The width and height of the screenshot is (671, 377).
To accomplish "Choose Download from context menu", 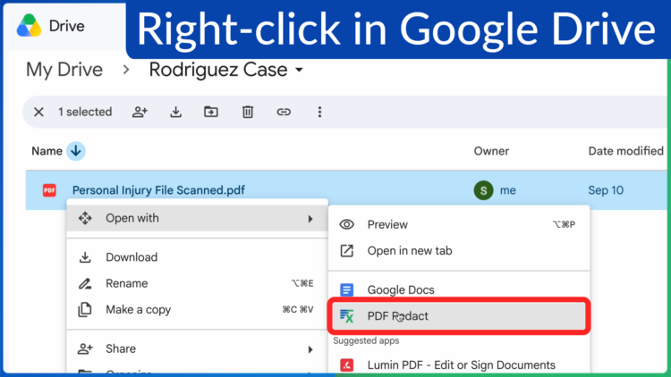I will click(198, 257).
